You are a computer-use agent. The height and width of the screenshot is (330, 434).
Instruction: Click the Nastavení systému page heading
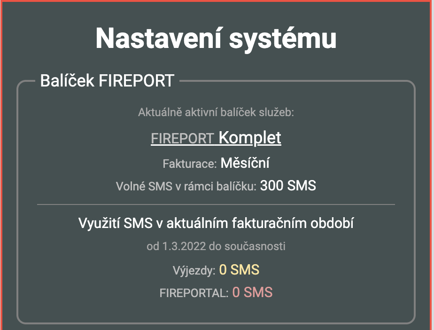coord(216,38)
